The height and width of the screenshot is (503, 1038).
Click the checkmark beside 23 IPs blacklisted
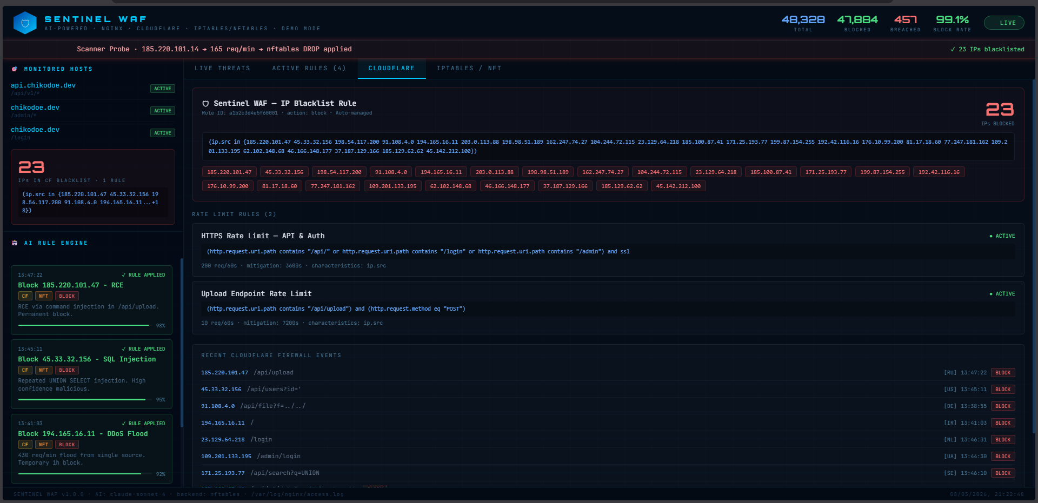click(x=953, y=49)
